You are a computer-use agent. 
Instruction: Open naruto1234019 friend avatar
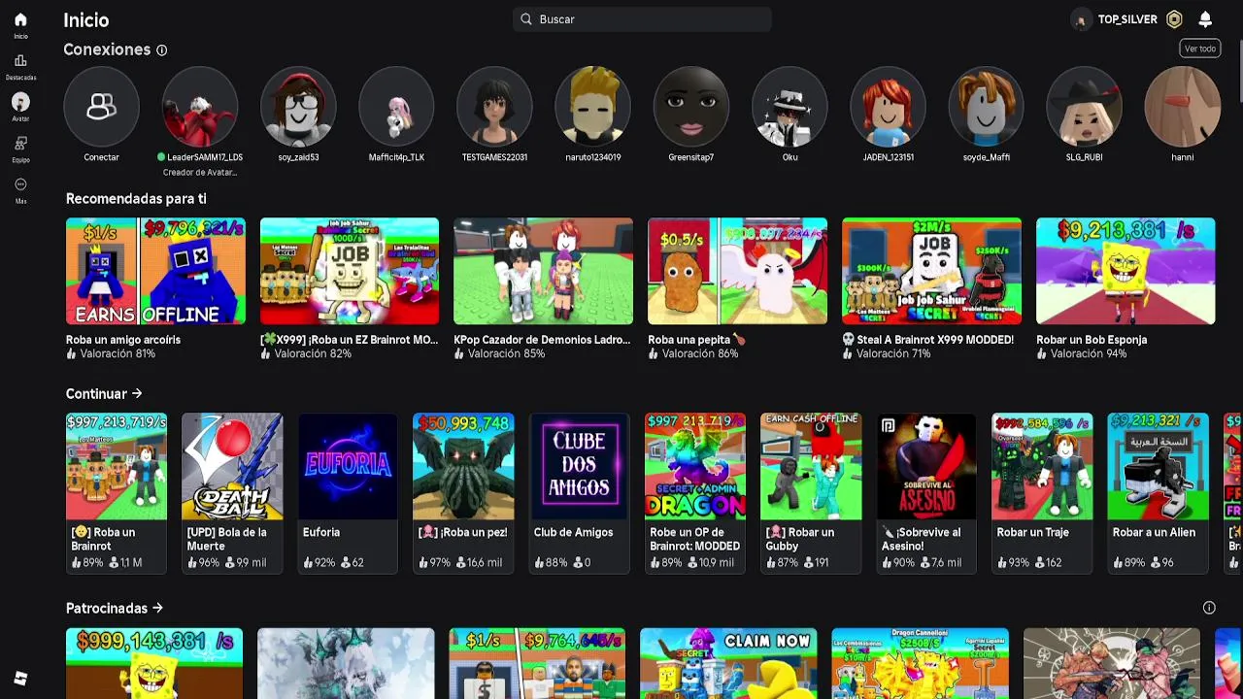coord(592,106)
